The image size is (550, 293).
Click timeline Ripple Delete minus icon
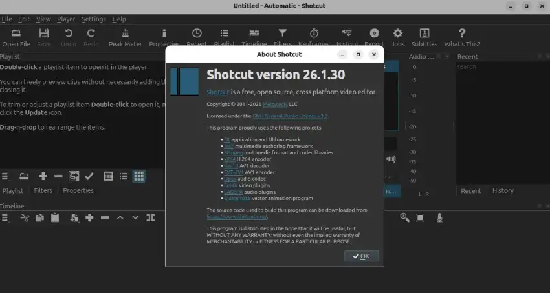point(105,217)
